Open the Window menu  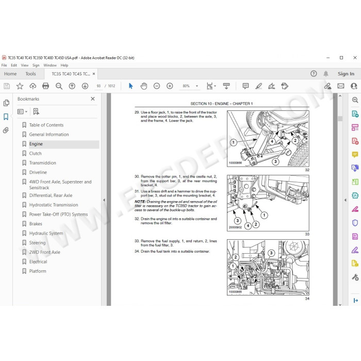click(50, 65)
